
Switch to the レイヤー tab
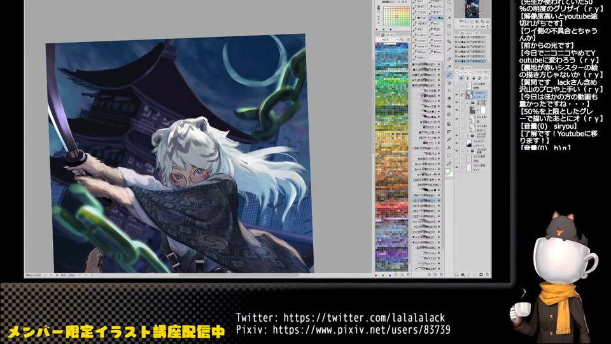pos(467,68)
